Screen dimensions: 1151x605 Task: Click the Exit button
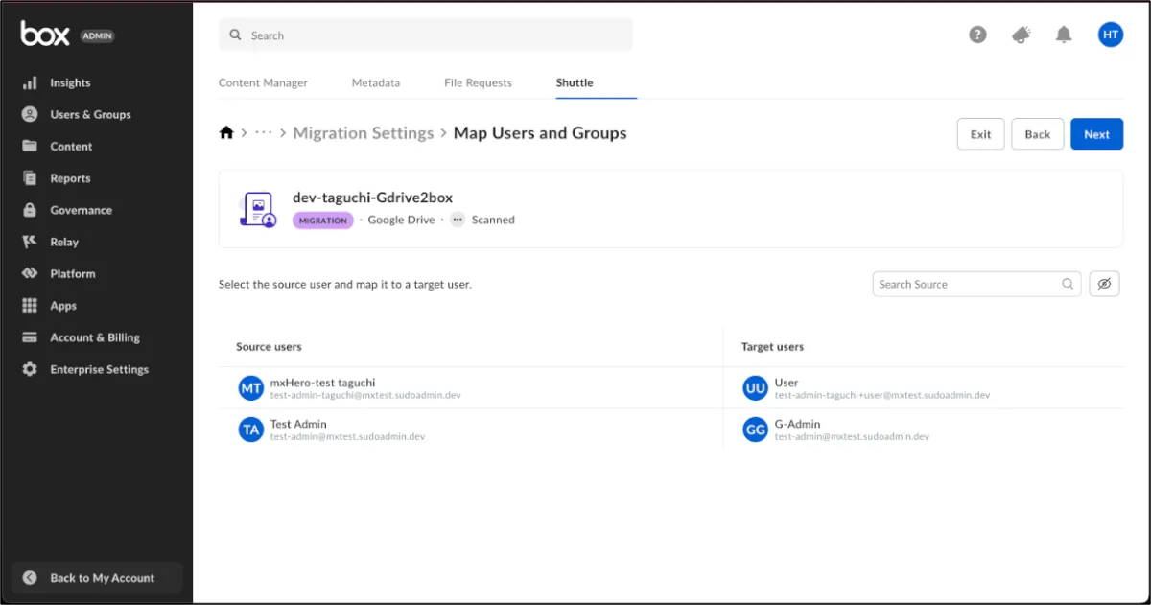coord(980,134)
